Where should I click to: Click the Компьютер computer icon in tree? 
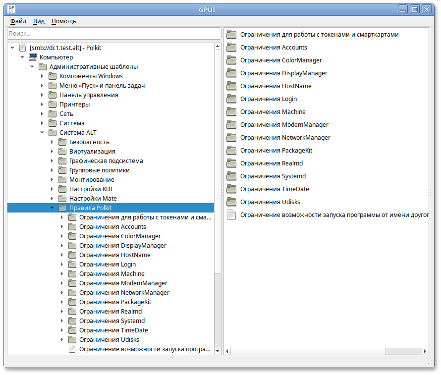click(33, 57)
